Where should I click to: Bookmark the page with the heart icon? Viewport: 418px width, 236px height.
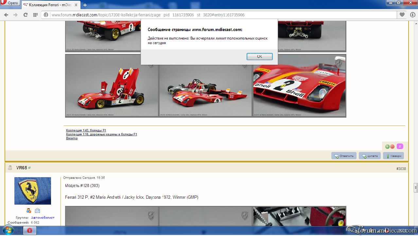(x=402, y=15)
